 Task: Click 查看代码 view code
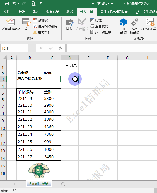tap(99, 26)
